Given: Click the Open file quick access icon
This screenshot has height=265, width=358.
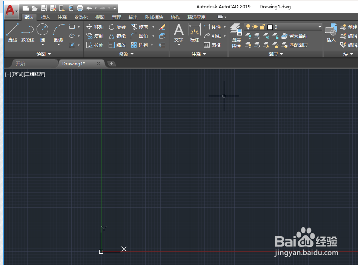Looking at the screenshot, I should tap(34, 9).
